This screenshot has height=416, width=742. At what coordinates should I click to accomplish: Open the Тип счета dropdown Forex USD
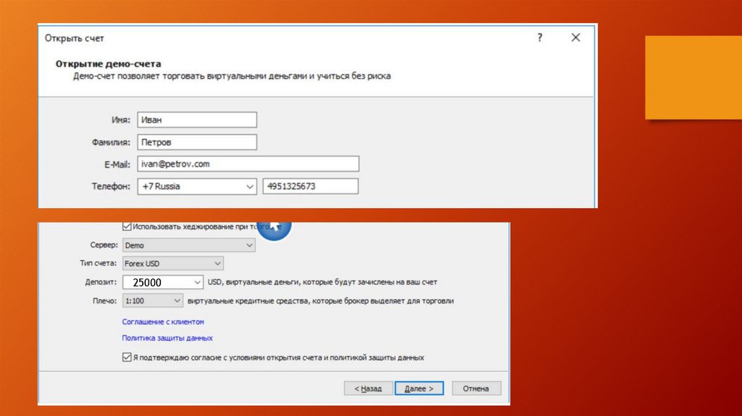[x=172, y=264]
